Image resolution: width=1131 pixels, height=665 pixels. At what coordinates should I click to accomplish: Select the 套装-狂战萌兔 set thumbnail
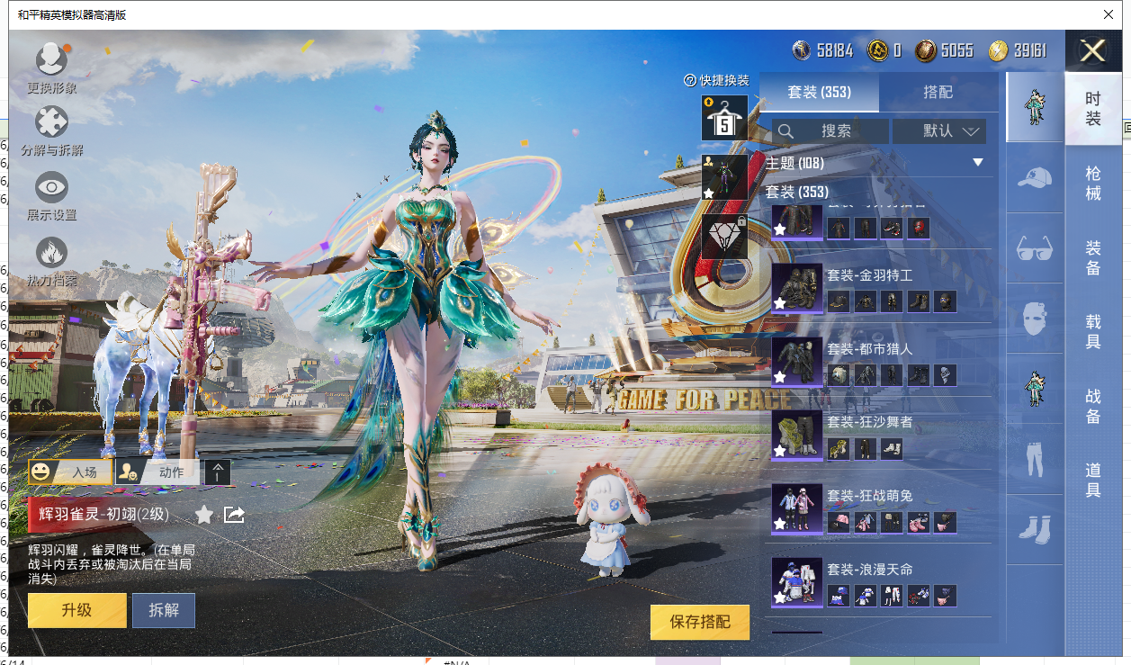coord(797,508)
